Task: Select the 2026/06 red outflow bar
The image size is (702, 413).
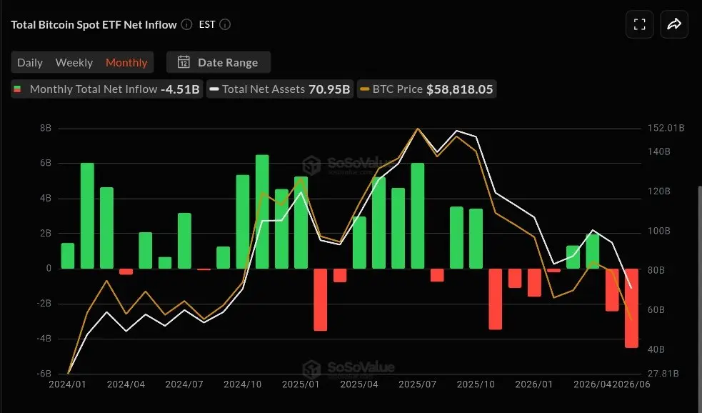Action: click(x=631, y=308)
